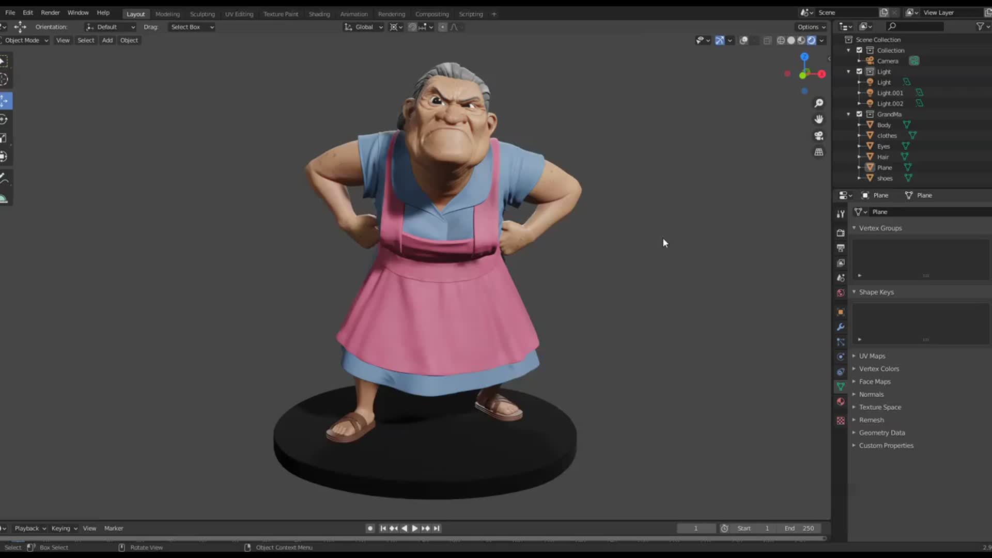
Task: Toggle viewport overlays display
Action: pos(743,40)
